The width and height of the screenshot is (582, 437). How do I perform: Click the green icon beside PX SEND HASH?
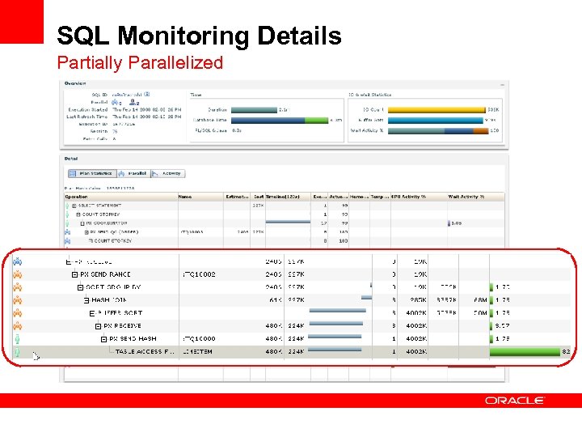coord(18,339)
